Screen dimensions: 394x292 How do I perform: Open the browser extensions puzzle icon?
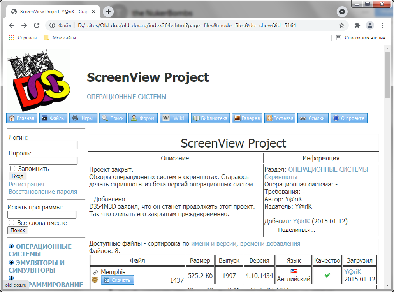[357, 25]
